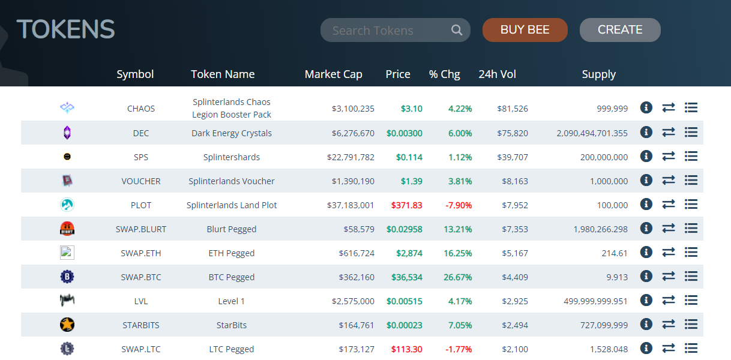The width and height of the screenshot is (731, 360).
Task: Click the Splinterlands Voucher token name
Action: pyautogui.click(x=232, y=181)
